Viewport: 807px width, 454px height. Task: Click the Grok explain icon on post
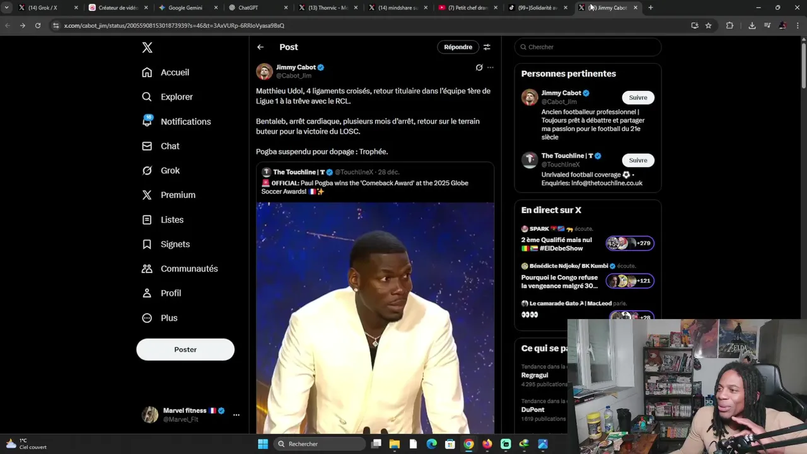pos(479,67)
